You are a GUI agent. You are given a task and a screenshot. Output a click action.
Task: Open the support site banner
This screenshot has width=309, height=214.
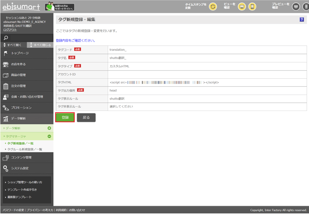tap(60, 7)
